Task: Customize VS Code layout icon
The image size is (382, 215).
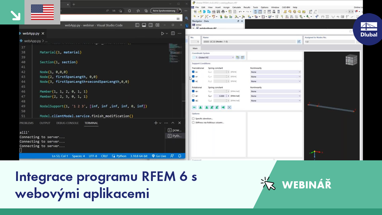Action: coord(158,25)
